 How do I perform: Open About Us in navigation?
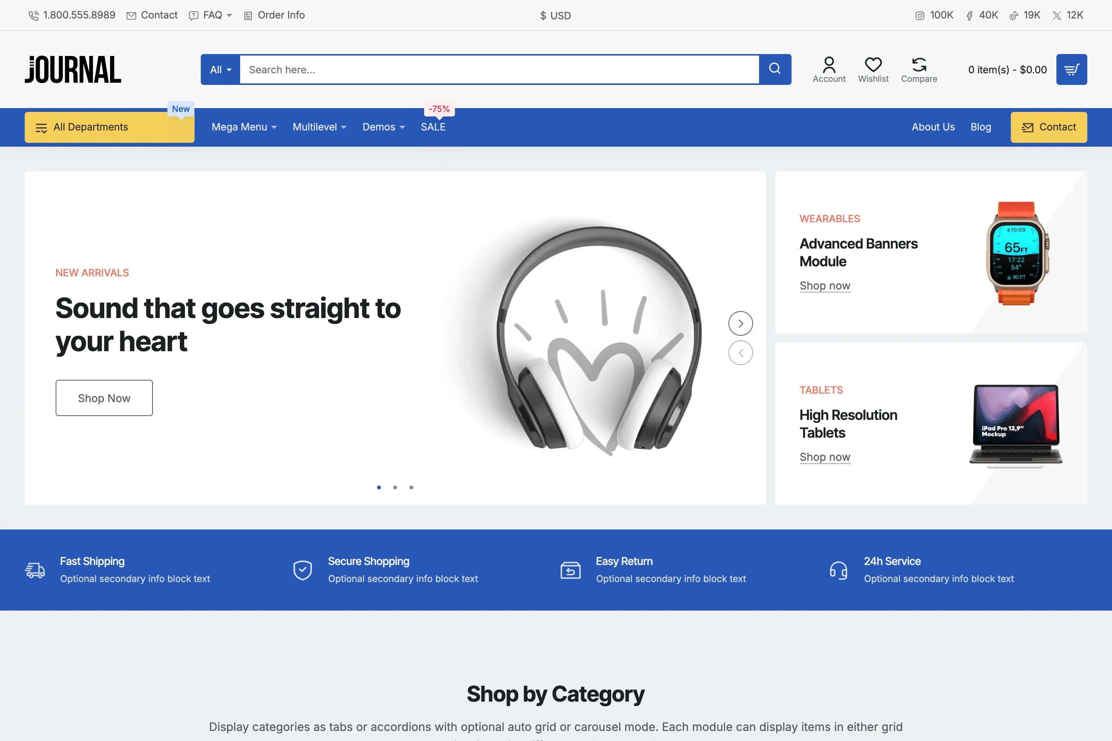933,127
